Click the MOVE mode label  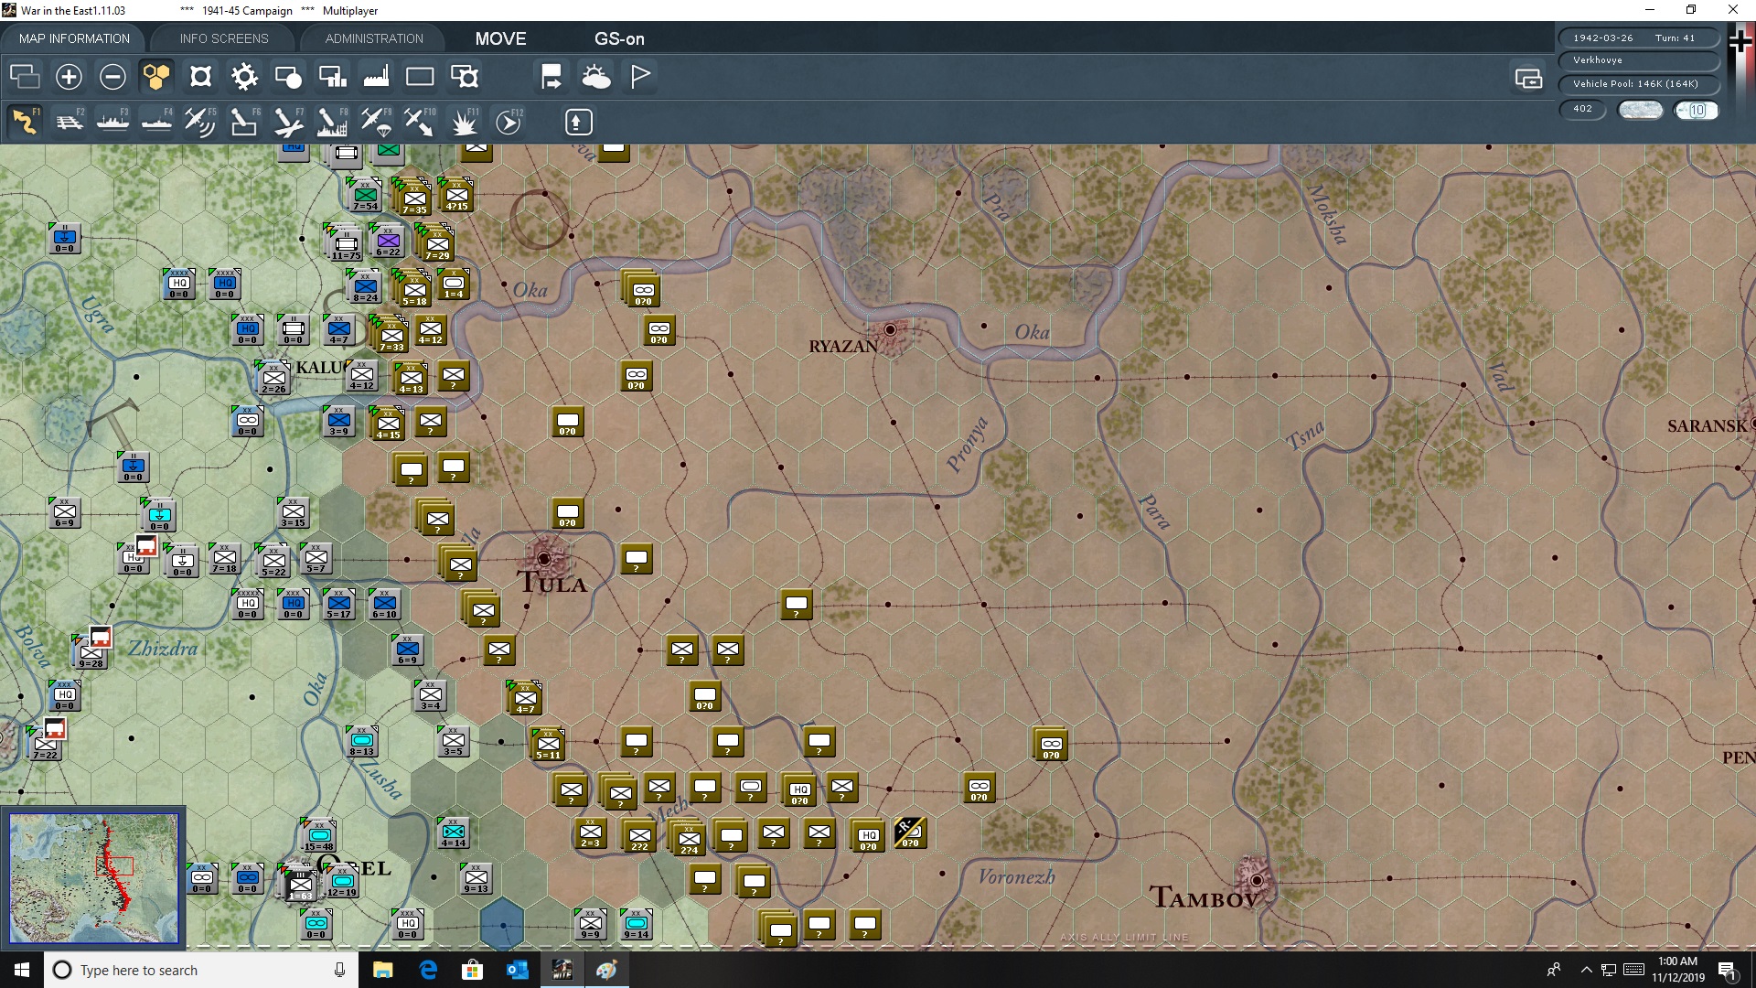pos(500,38)
